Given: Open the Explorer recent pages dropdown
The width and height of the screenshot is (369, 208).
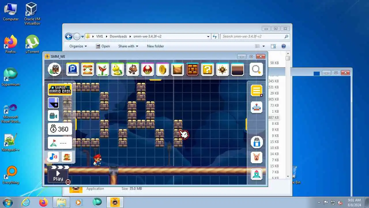Looking at the screenshot, I should point(82,37).
